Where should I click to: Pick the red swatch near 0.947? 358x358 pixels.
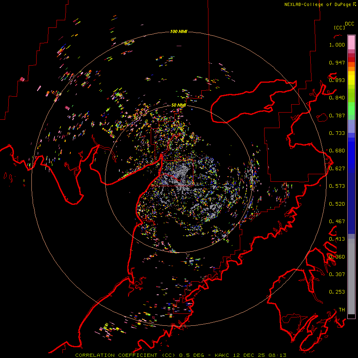click(x=351, y=60)
